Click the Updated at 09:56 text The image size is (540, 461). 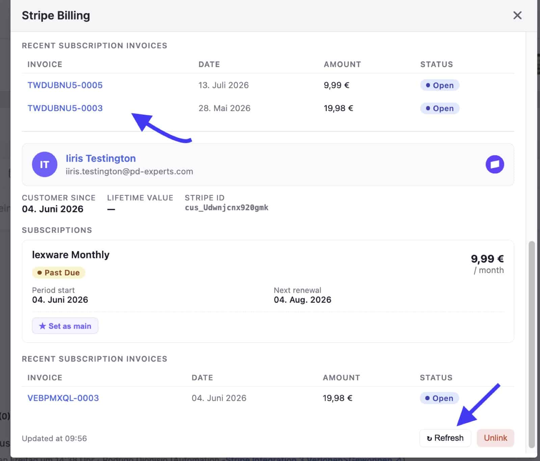coord(54,438)
